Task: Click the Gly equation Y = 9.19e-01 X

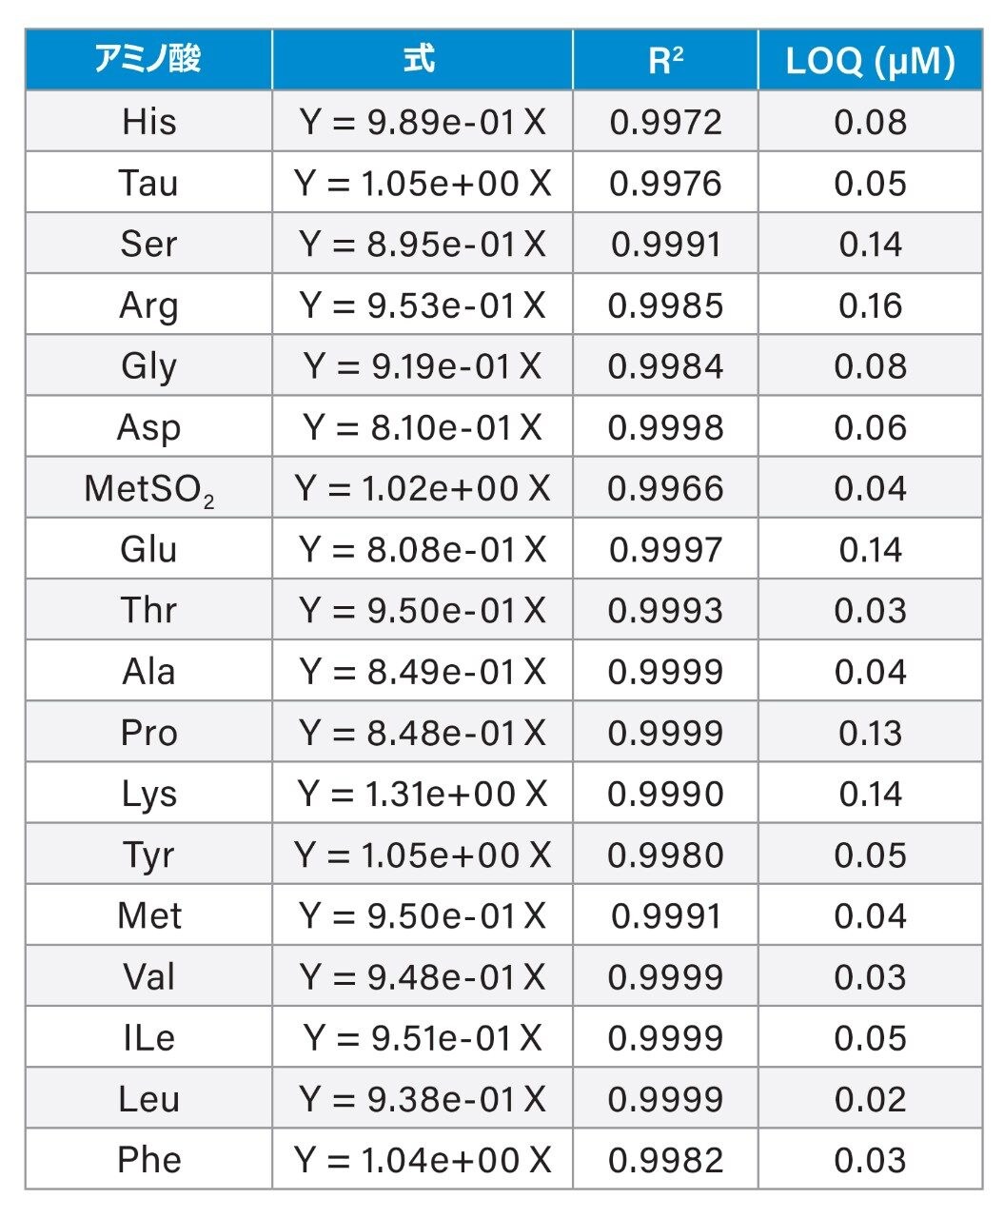Action: click(x=423, y=365)
